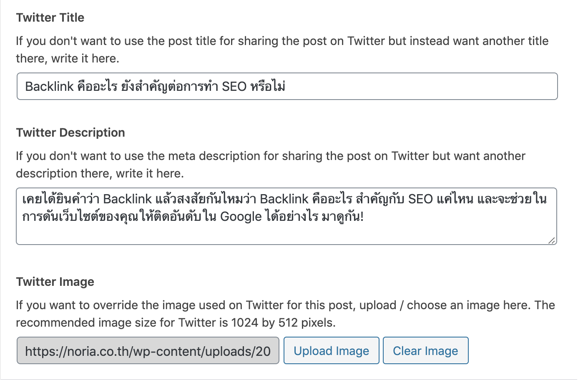This screenshot has width=578, height=380.
Task: Click the help text under Twitter Title
Action: 282,50
